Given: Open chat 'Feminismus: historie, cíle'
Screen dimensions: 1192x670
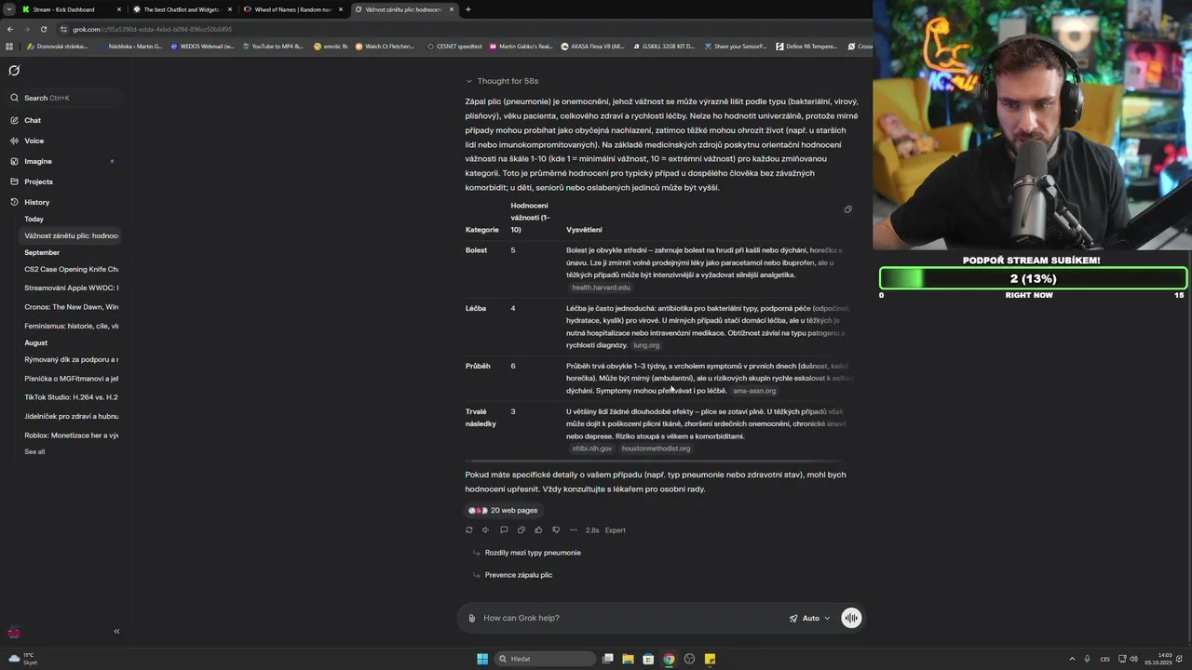Looking at the screenshot, I should 72,326.
